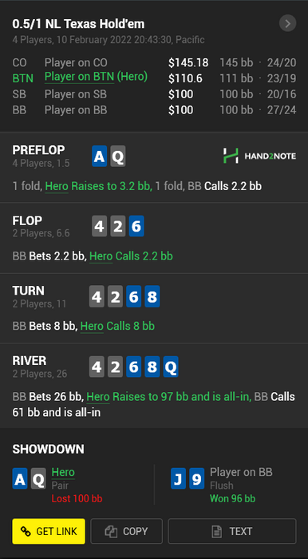308x559 pixels.
Task: Click Hero link in river raise action
Action: [x=98, y=396]
